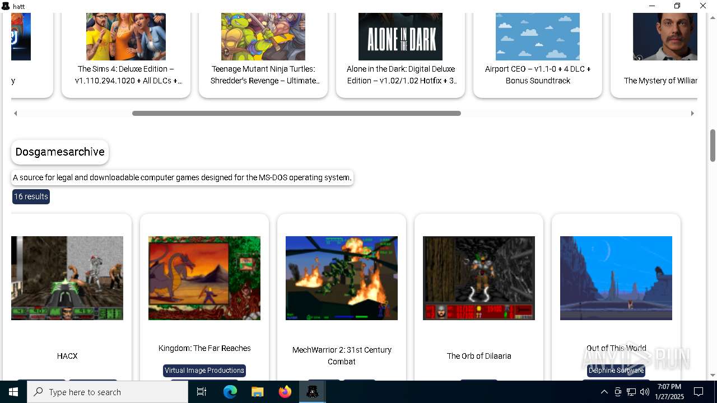Click The Orb of Dilaaria title
Image resolution: width=717 pixels, height=403 pixels.
479,356
